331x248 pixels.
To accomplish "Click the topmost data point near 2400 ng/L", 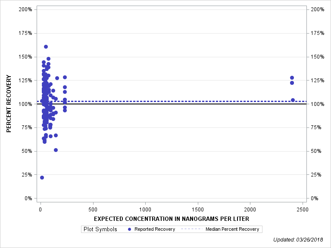I will [x=292, y=77].
